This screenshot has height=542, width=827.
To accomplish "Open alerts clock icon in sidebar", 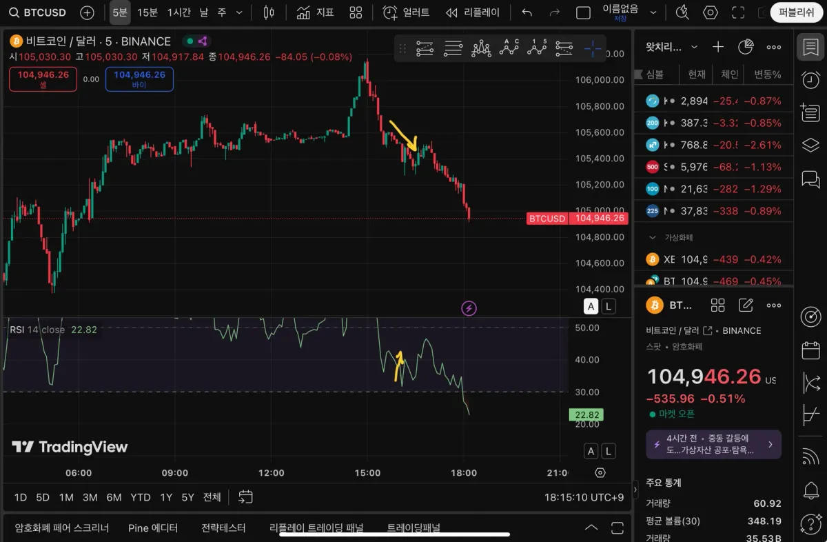I will click(810, 80).
